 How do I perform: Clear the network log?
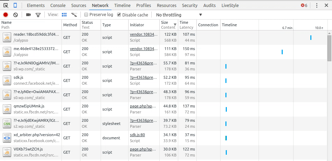(x=15, y=15)
